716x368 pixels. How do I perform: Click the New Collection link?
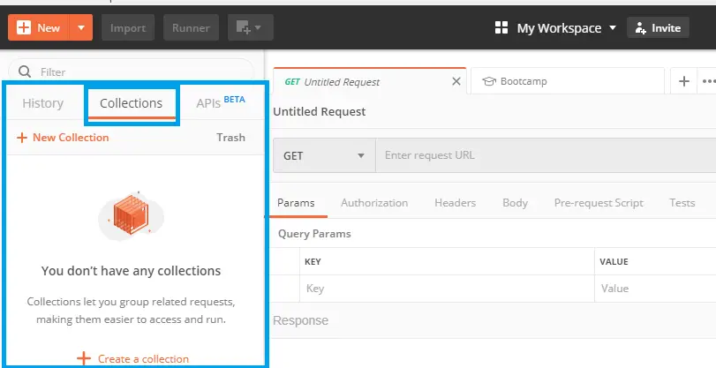click(x=63, y=137)
